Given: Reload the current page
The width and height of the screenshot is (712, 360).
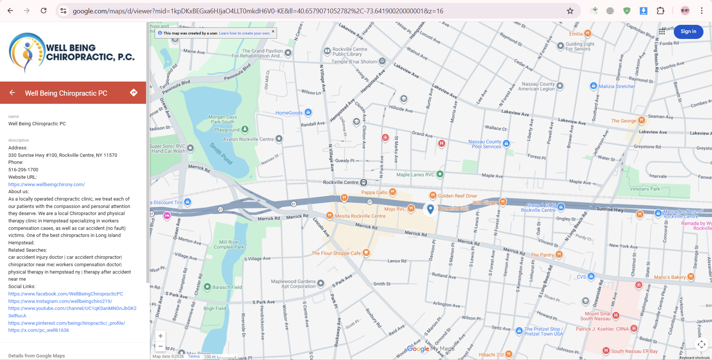Looking at the screenshot, I should [43, 11].
